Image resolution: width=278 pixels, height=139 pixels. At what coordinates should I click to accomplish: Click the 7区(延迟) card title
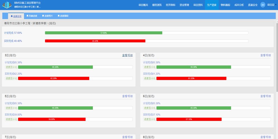(11, 137)
